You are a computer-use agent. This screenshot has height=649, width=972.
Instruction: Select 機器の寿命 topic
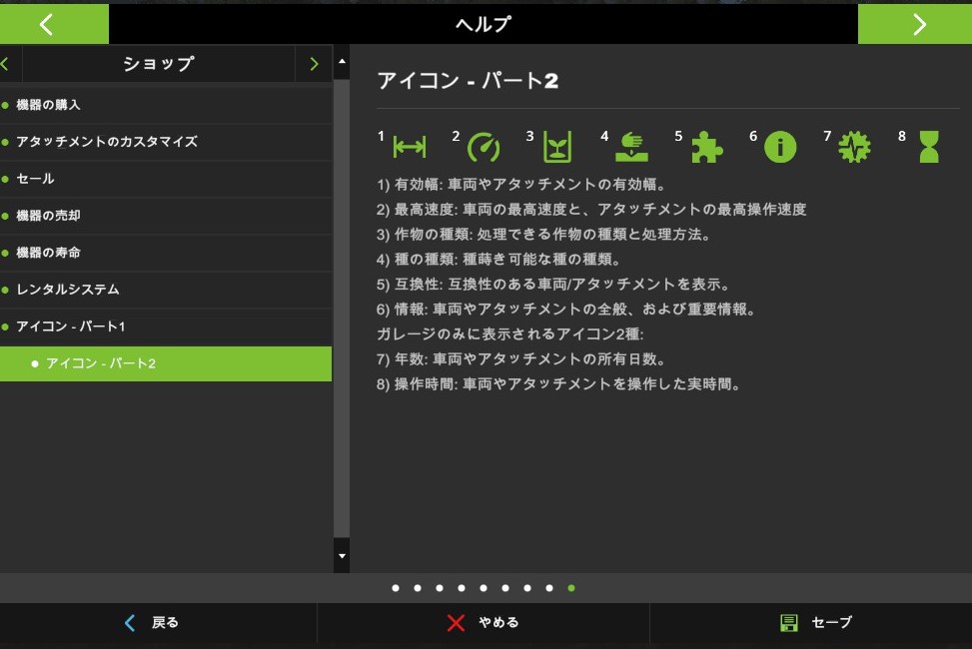(x=166, y=253)
